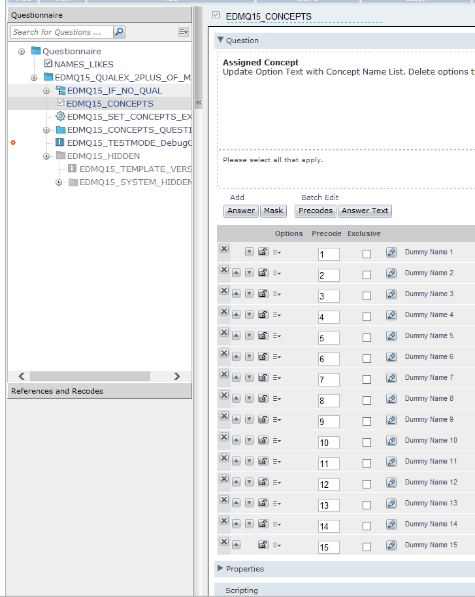Click the Assigned Concept question text area
The height and width of the screenshot is (597, 475).
tap(346, 101)
